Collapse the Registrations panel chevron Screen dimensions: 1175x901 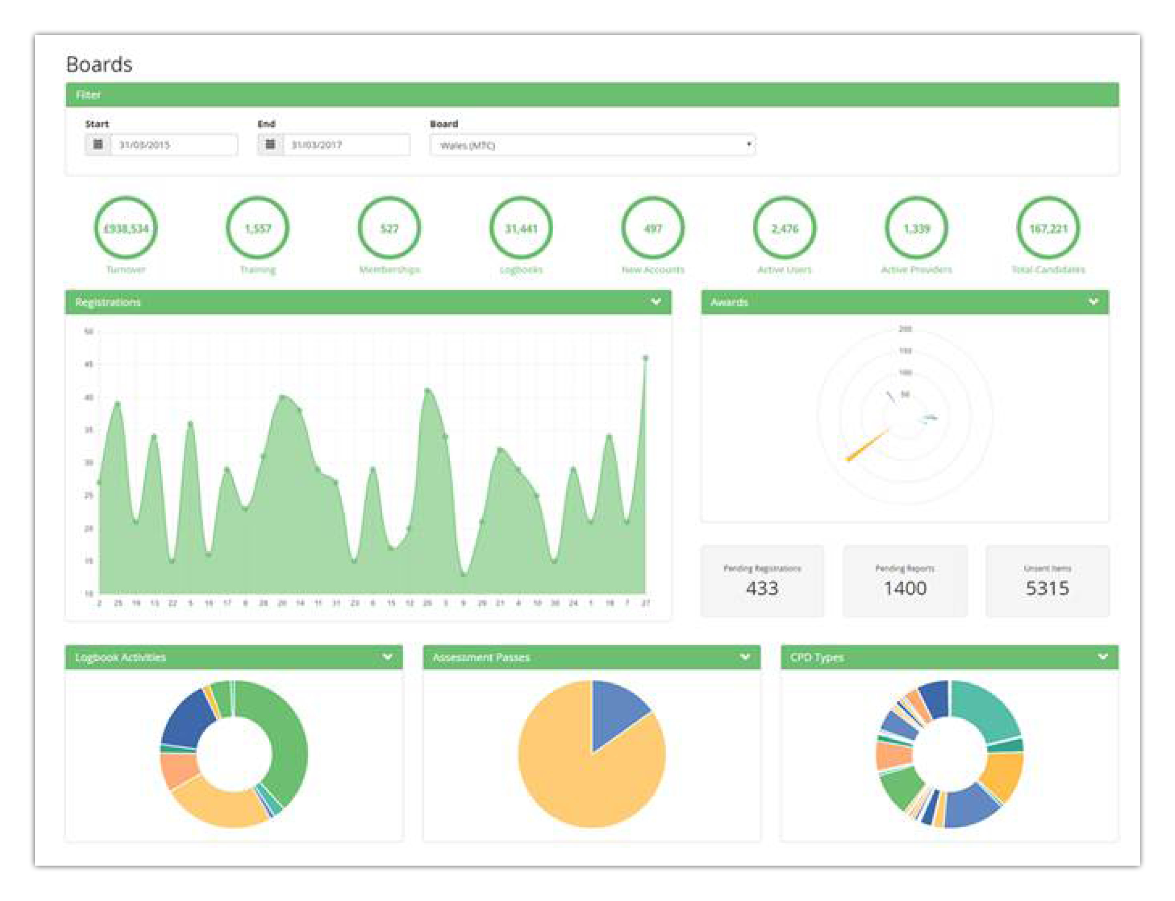click(x=655, y=302)
